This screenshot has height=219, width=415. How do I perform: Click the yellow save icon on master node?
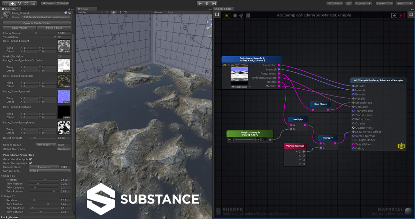coord(401,146)
